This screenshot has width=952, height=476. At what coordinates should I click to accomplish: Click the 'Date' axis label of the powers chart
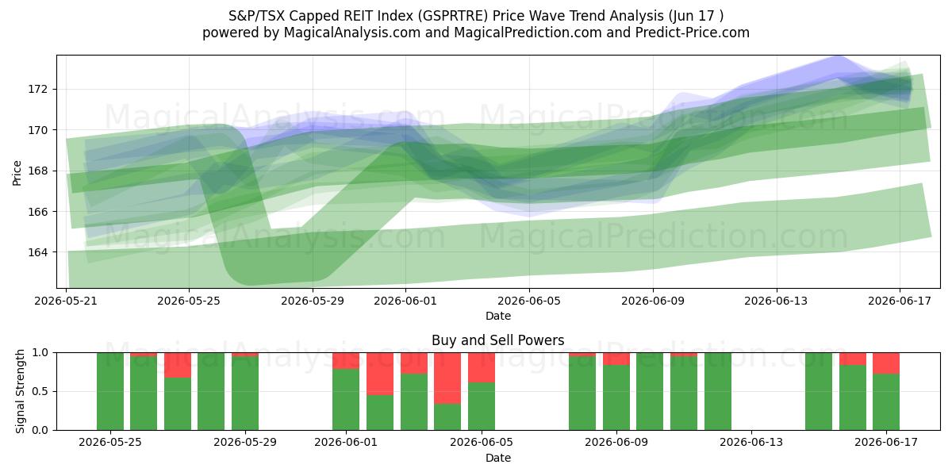click(498, 458)
